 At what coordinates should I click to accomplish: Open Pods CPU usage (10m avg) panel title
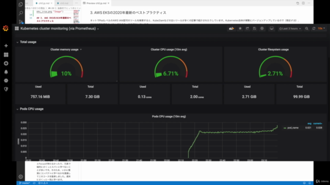169,117
